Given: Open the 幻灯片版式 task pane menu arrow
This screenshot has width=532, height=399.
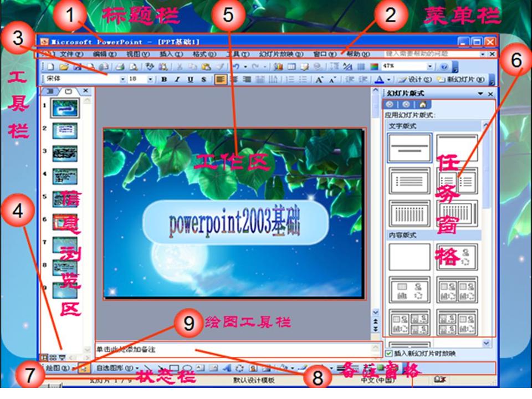Looking at the screenshot, I should tap(480, 94).
